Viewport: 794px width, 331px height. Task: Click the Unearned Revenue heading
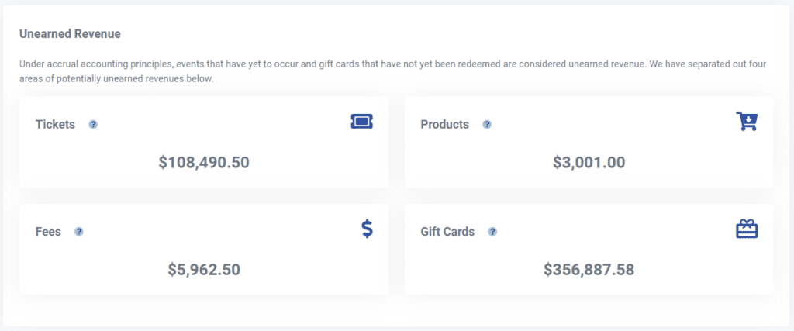(x=70, y=34)
